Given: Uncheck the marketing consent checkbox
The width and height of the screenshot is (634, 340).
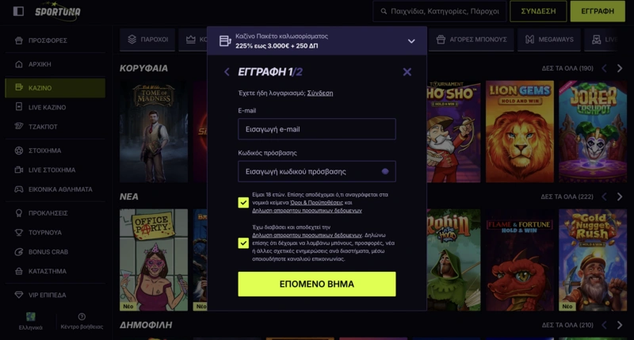Looking at the screenshot, I should click(243, 243).
